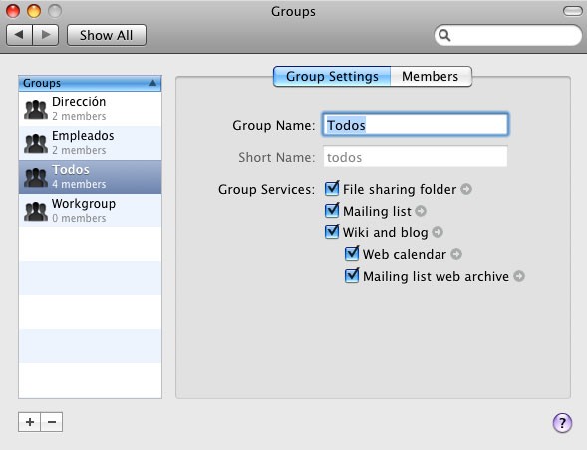The width and height of the screenshot is (587, 450).
Task: Click the '4 members' text under Todos
Action: click(x=79, y=184)
